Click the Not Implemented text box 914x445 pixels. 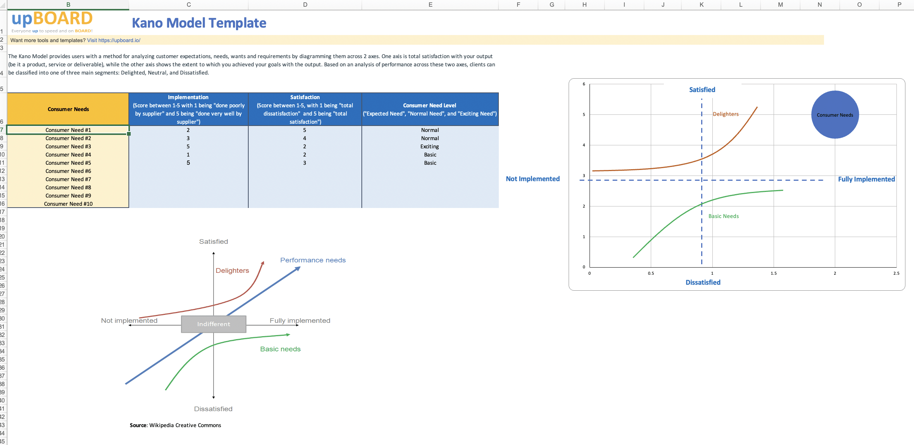point(532,179)
